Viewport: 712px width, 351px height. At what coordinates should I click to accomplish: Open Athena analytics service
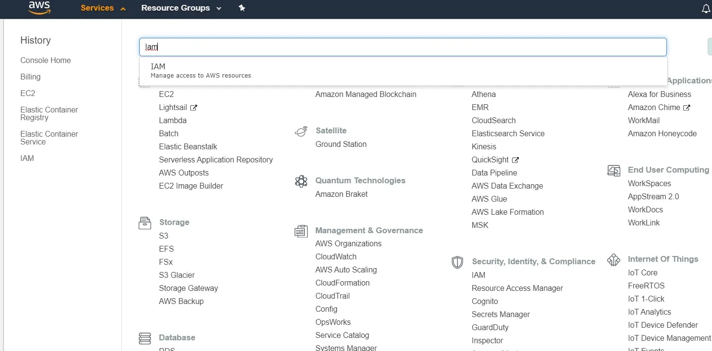pyautogui.click(x=484, y=94)
